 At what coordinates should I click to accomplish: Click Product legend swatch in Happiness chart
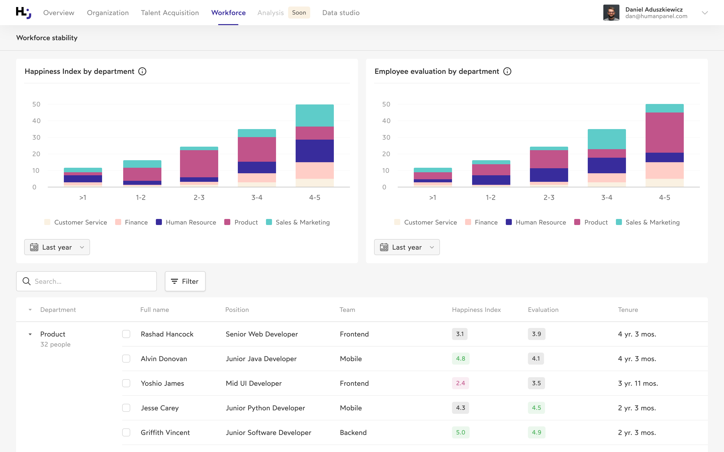click(x=227, y=222)
